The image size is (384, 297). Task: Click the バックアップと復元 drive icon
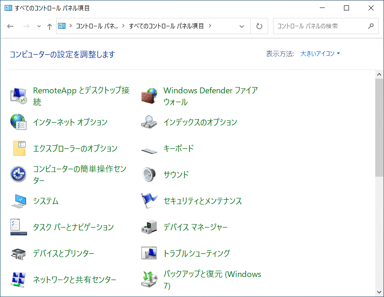coord(149,280)
